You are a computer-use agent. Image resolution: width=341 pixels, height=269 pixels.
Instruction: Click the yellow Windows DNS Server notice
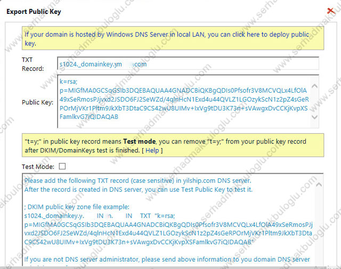(170, 38)
